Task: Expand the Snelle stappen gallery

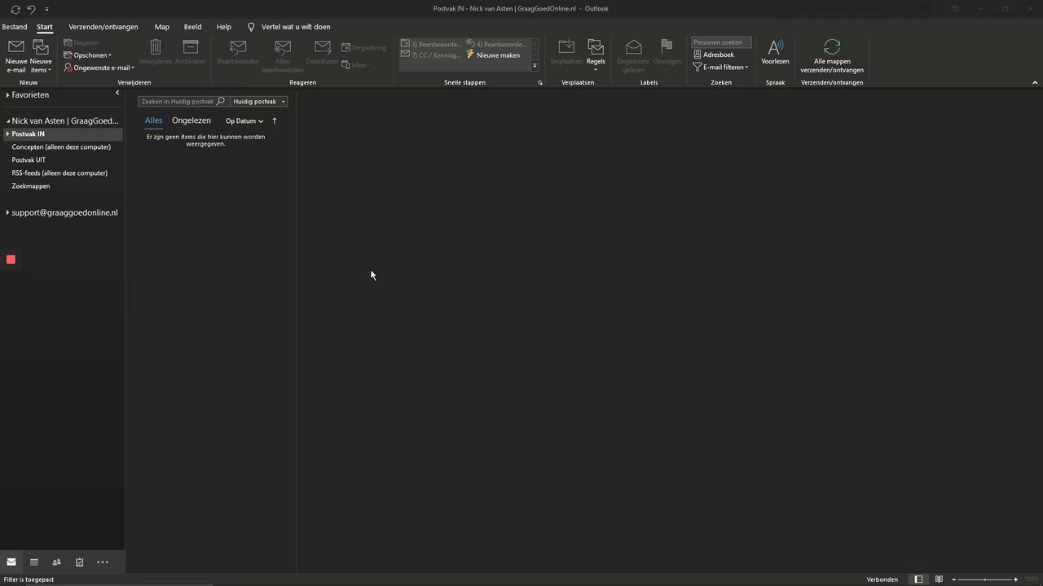Action: pos(535,66)
